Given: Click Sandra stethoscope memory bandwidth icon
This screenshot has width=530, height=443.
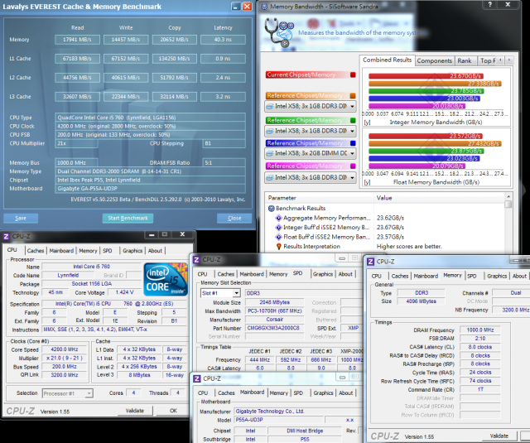Looking at the screenshot, I should pos(279,33).
